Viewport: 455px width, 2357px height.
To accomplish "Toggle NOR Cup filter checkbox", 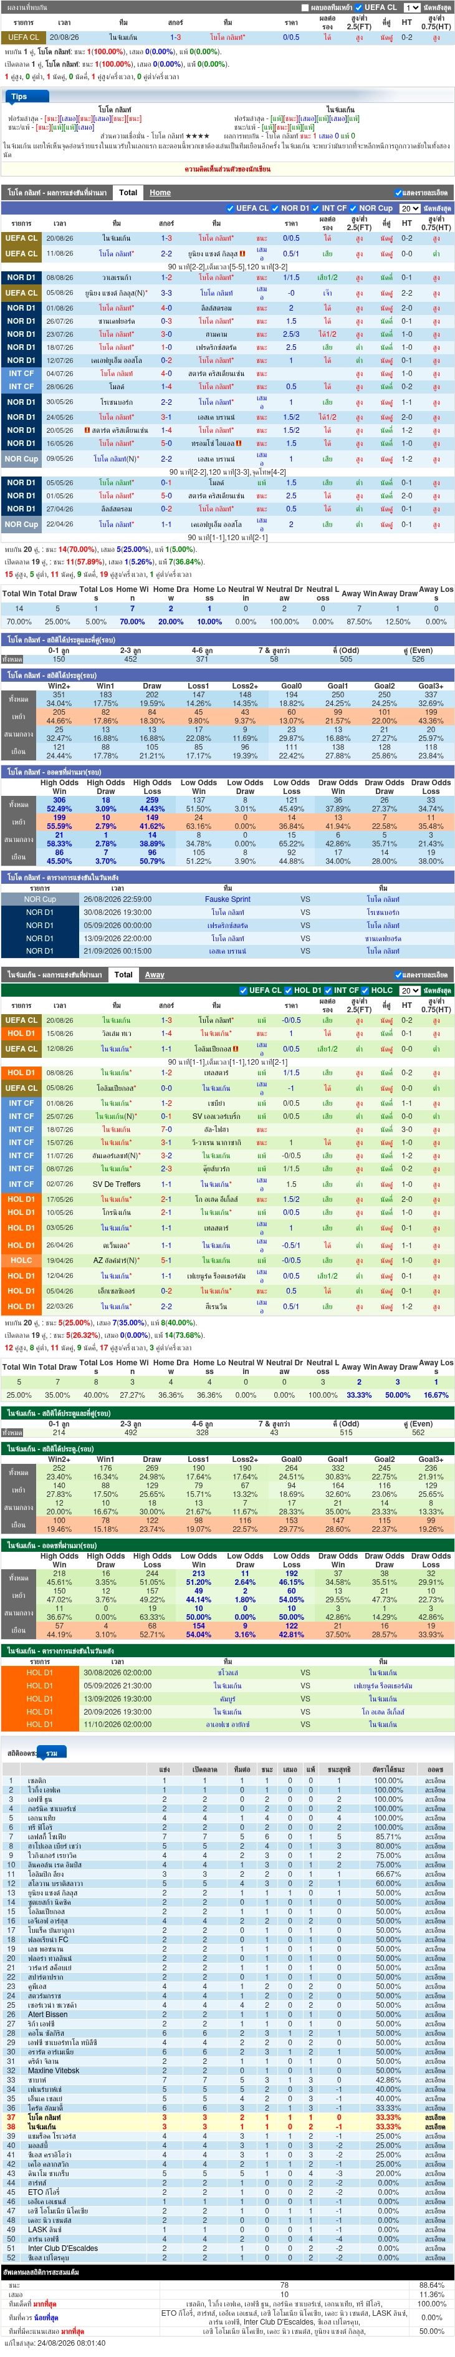I will tap(353, 208).
